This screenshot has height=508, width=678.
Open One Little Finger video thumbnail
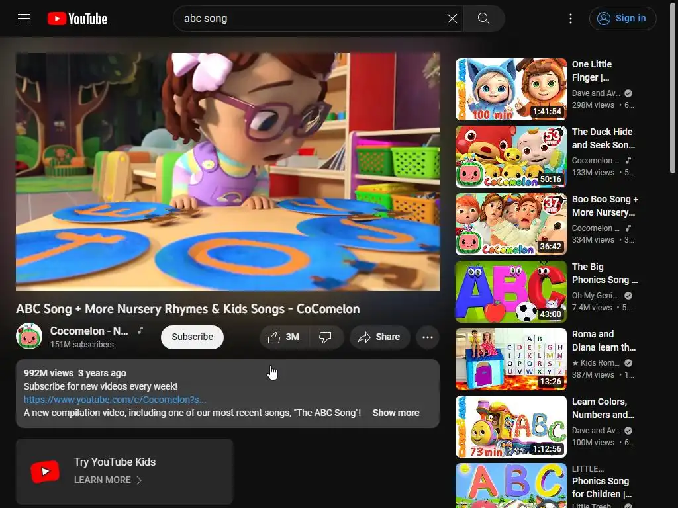pos(510,89)
